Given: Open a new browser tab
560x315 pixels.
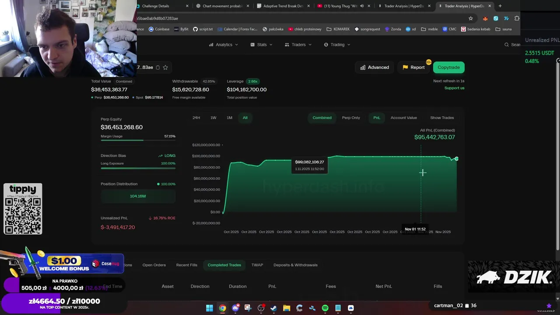Looking at the screenshot, I should 500,6.
